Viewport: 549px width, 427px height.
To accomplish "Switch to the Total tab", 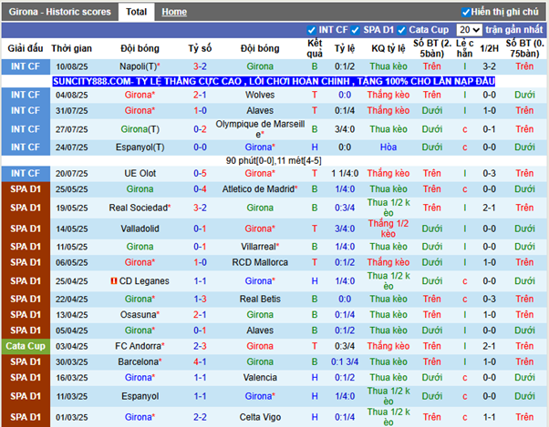I will click(x=136, y=12).
